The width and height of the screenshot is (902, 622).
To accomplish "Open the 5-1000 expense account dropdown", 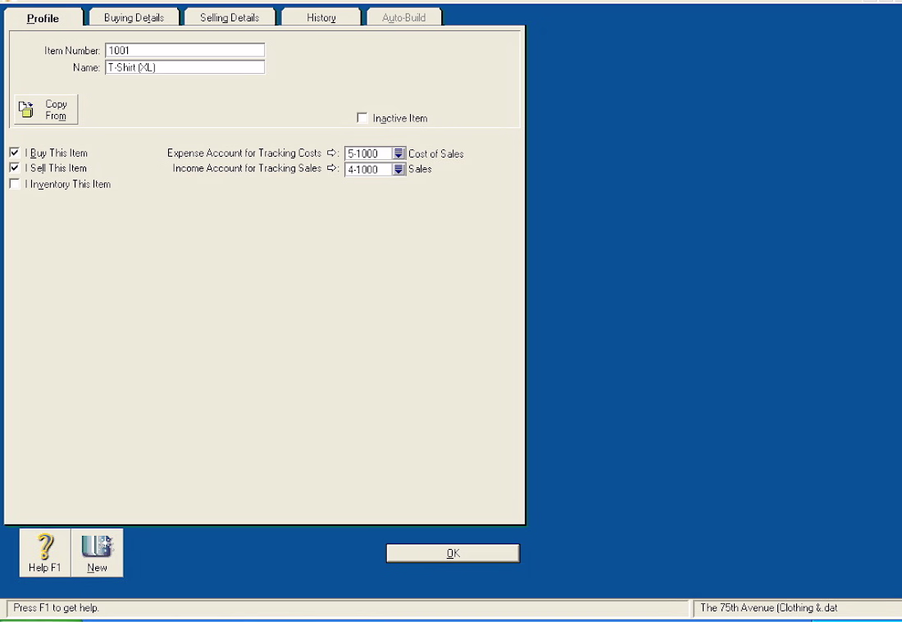I will (x=399, y=153).
